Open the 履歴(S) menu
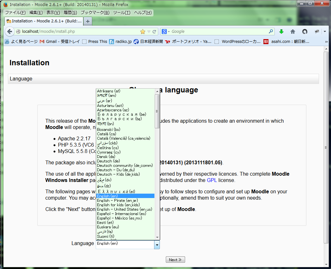This screenshot has width=331, height=269. coord(70,13)
